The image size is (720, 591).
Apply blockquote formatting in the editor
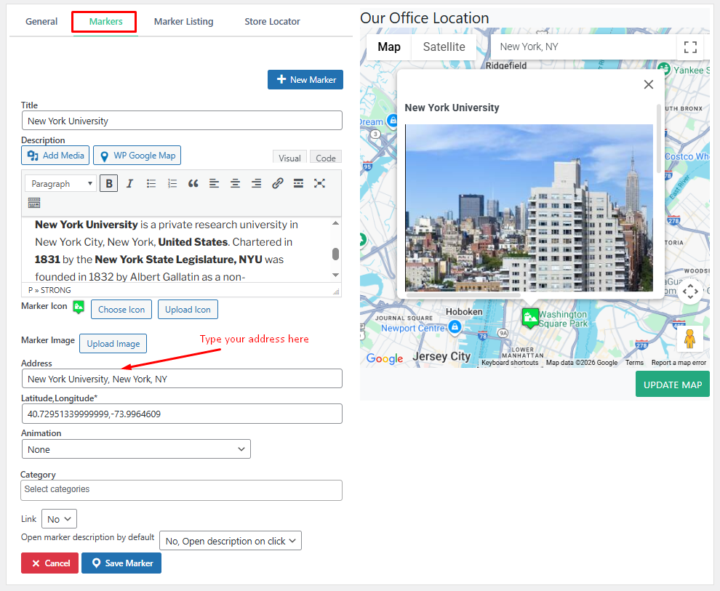pyautogui.click(x=193, y=183)
